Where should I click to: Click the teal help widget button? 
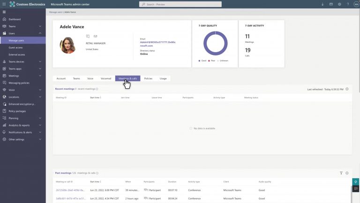pos(356,182)
